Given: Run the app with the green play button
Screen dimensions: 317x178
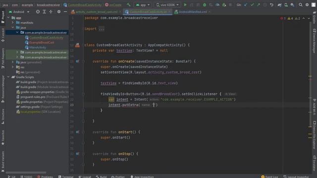Looking at the screenshot, I should [x=185, y=4].
